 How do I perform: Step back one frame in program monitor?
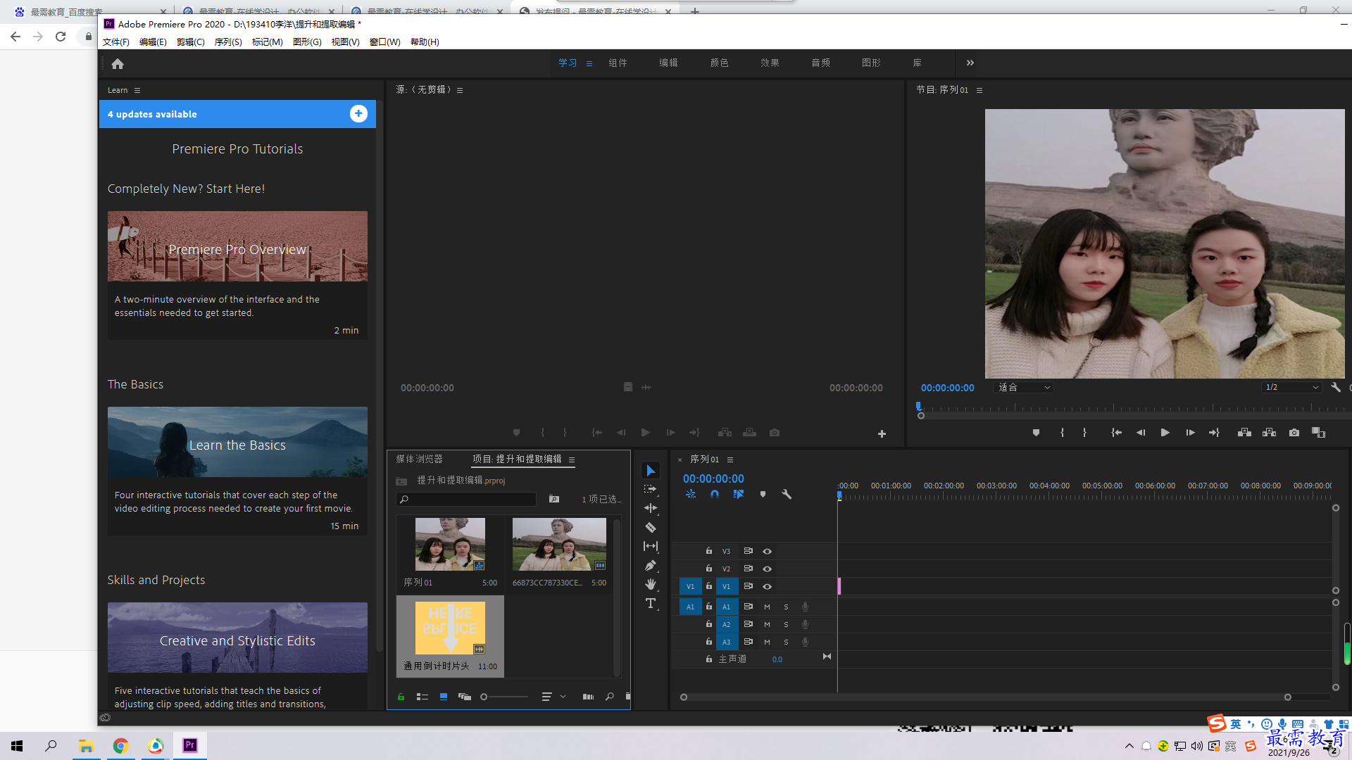[x=1141, y=433]
